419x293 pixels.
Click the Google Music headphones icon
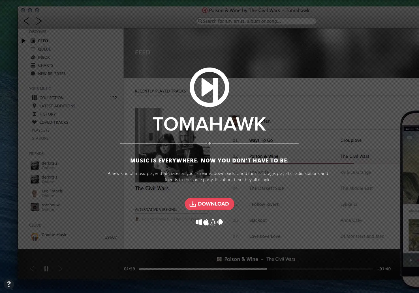pos(35,237)
